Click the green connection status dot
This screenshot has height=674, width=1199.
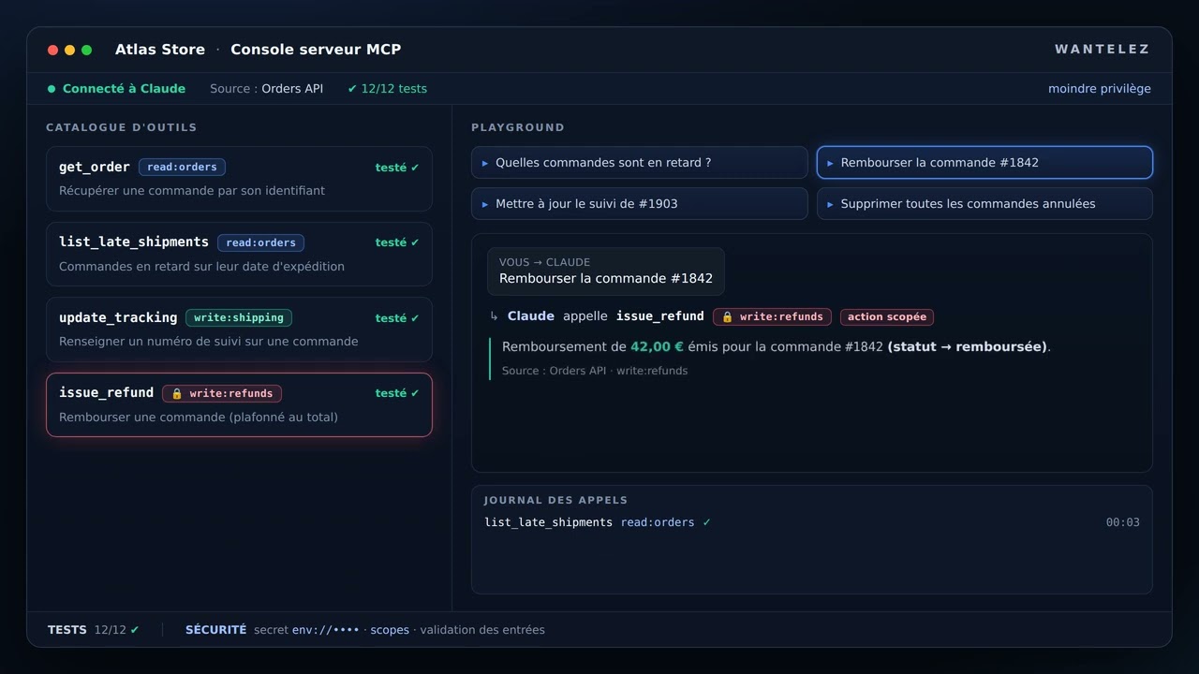pos(52,89)
